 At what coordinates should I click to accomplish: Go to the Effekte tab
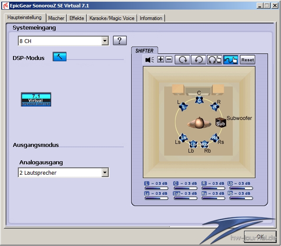[x=77, y=18]
